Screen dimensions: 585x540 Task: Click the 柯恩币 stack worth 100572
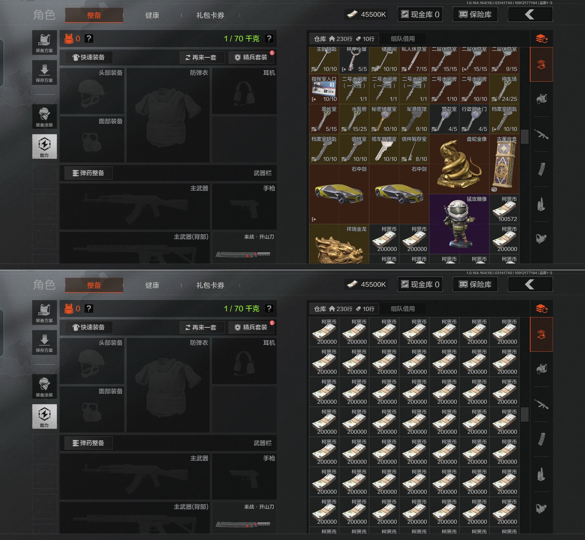click(x=504, y=209)
